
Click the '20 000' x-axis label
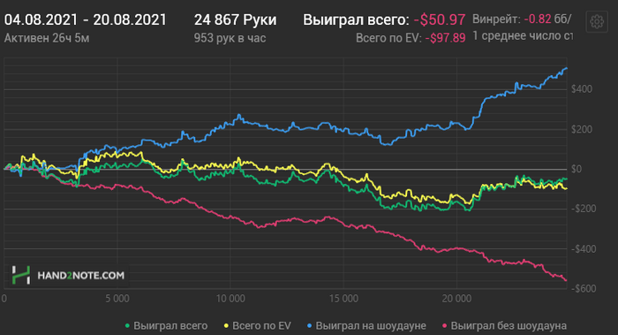click(456, 299)
